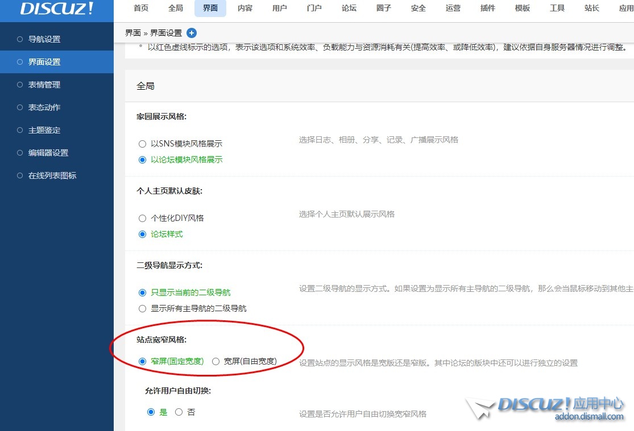This screenshot has height=431, width=634.
Task: Select 以SNS模块风格展示 radio option
Action: (x=143, y=144)
